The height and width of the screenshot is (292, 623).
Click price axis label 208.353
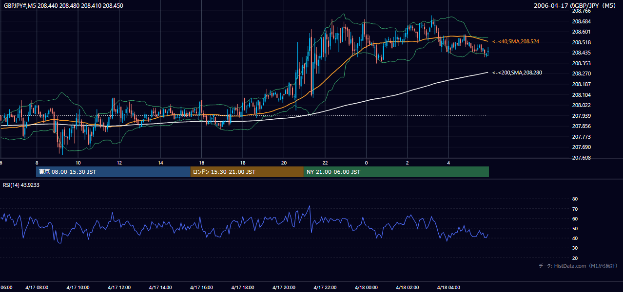point(581,63)
